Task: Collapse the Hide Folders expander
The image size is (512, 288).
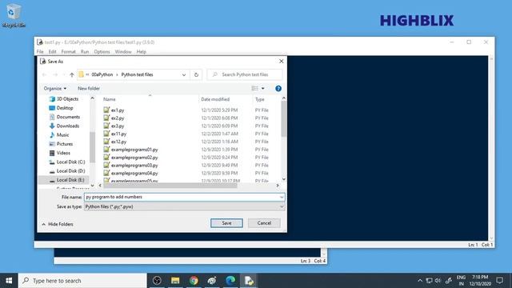Action: pos(58,224)
